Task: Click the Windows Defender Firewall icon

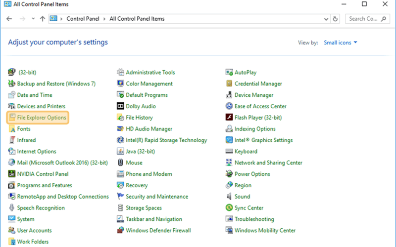Action: click(120, 230)
